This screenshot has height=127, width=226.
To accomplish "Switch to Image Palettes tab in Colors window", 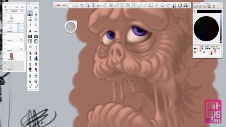I will [209, 7].
